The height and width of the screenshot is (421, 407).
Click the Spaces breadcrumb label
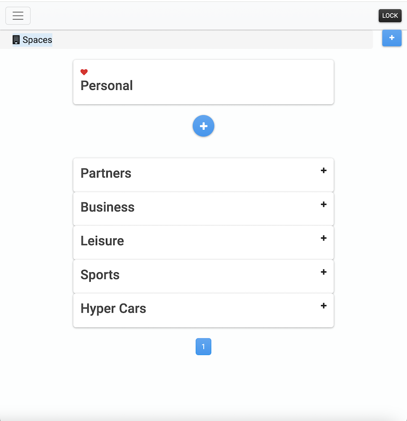point(37,40)
